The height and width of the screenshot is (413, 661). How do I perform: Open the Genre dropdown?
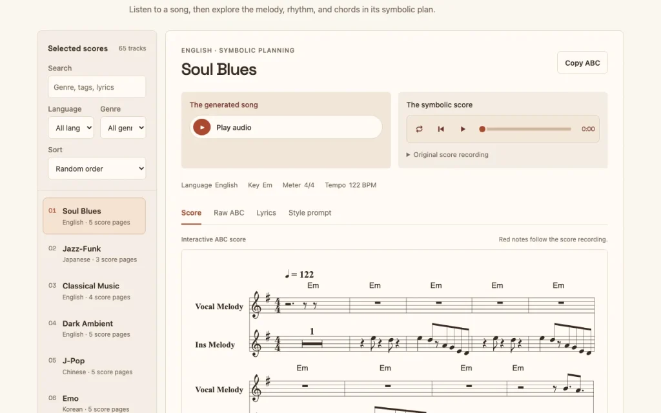[123, 128]
